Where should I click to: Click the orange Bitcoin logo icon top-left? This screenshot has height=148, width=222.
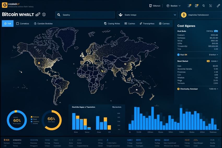[4, 5]
